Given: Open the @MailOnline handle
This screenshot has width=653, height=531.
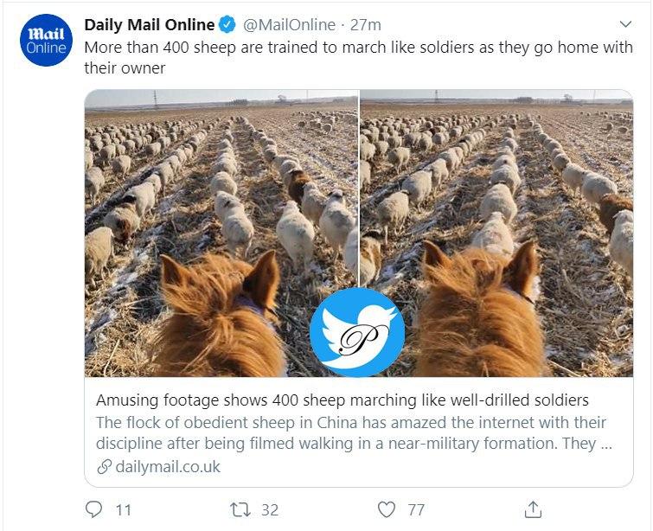Looking at the screenshot, I should tap(289, 25).
